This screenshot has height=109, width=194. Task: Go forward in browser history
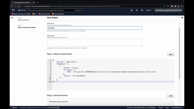15,6
